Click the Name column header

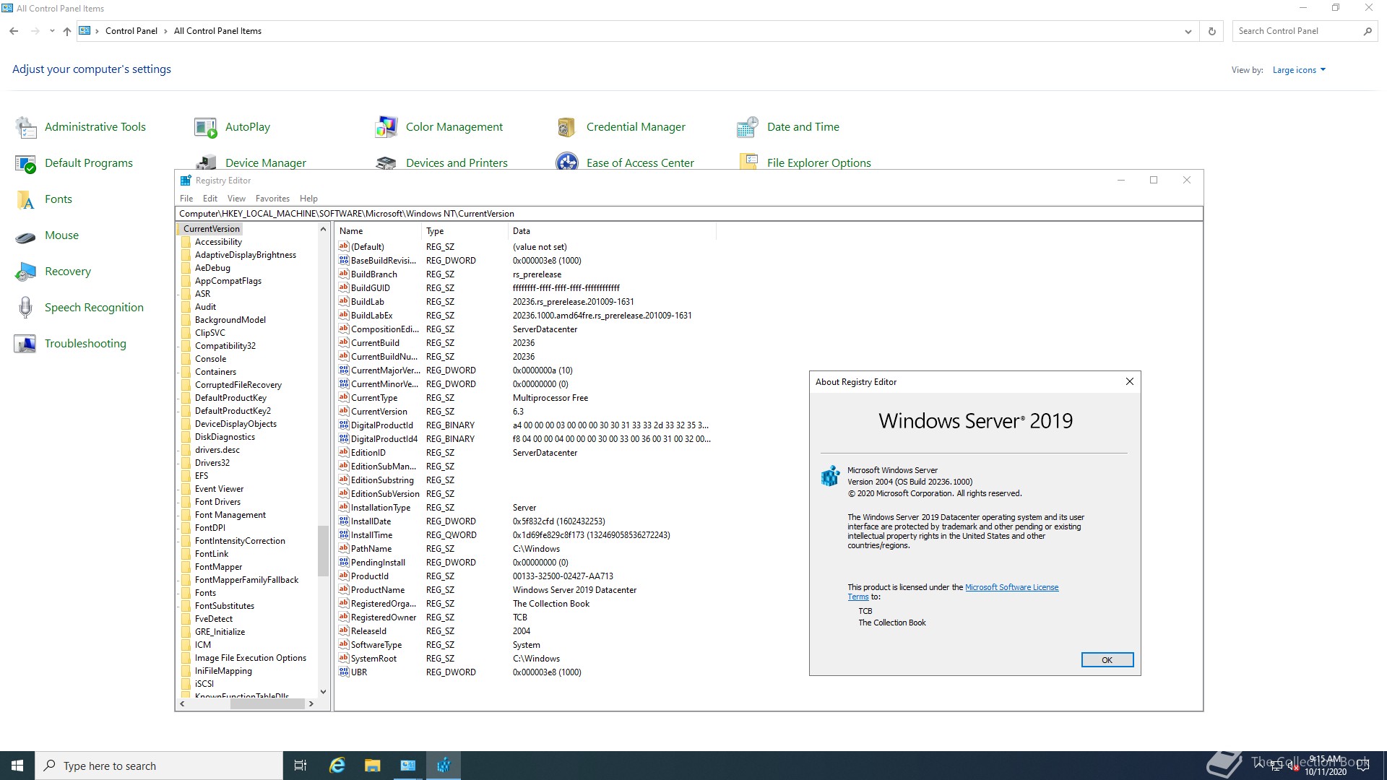click(x=378, y=231)
